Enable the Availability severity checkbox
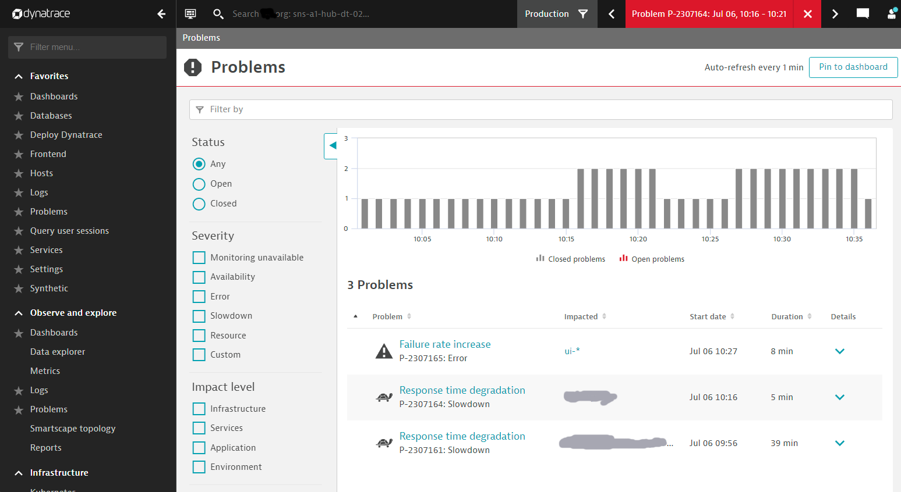This screenshot has height=492, width=901. 199,277
